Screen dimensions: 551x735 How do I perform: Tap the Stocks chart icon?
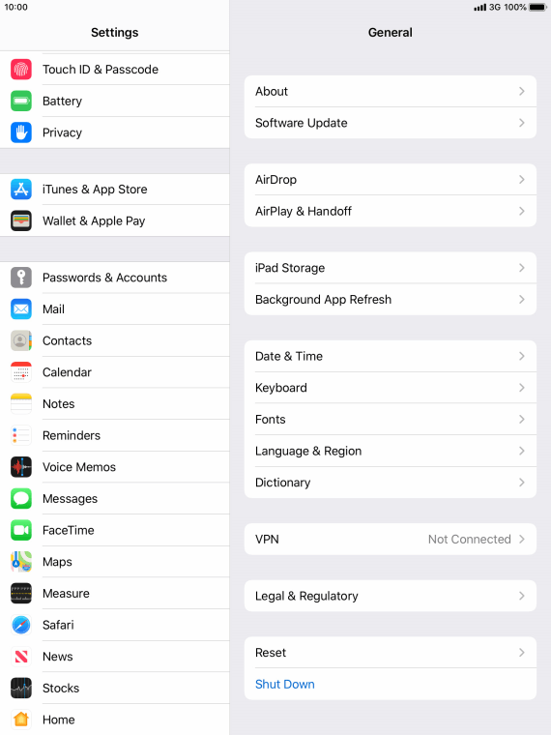click(21, 689)
